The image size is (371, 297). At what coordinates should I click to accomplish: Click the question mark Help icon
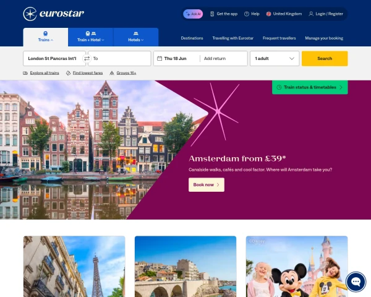247,14
